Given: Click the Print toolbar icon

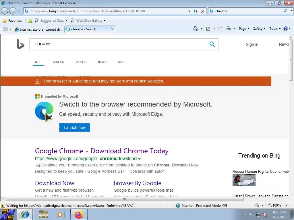Looking at the screenshot, I should (x=228, y=29).
